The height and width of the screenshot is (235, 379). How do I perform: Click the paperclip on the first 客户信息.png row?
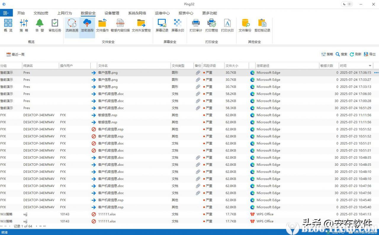point(198,73)
